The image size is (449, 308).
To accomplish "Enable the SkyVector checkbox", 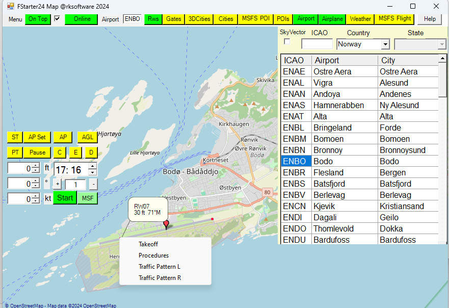I will tap(286, 41).
